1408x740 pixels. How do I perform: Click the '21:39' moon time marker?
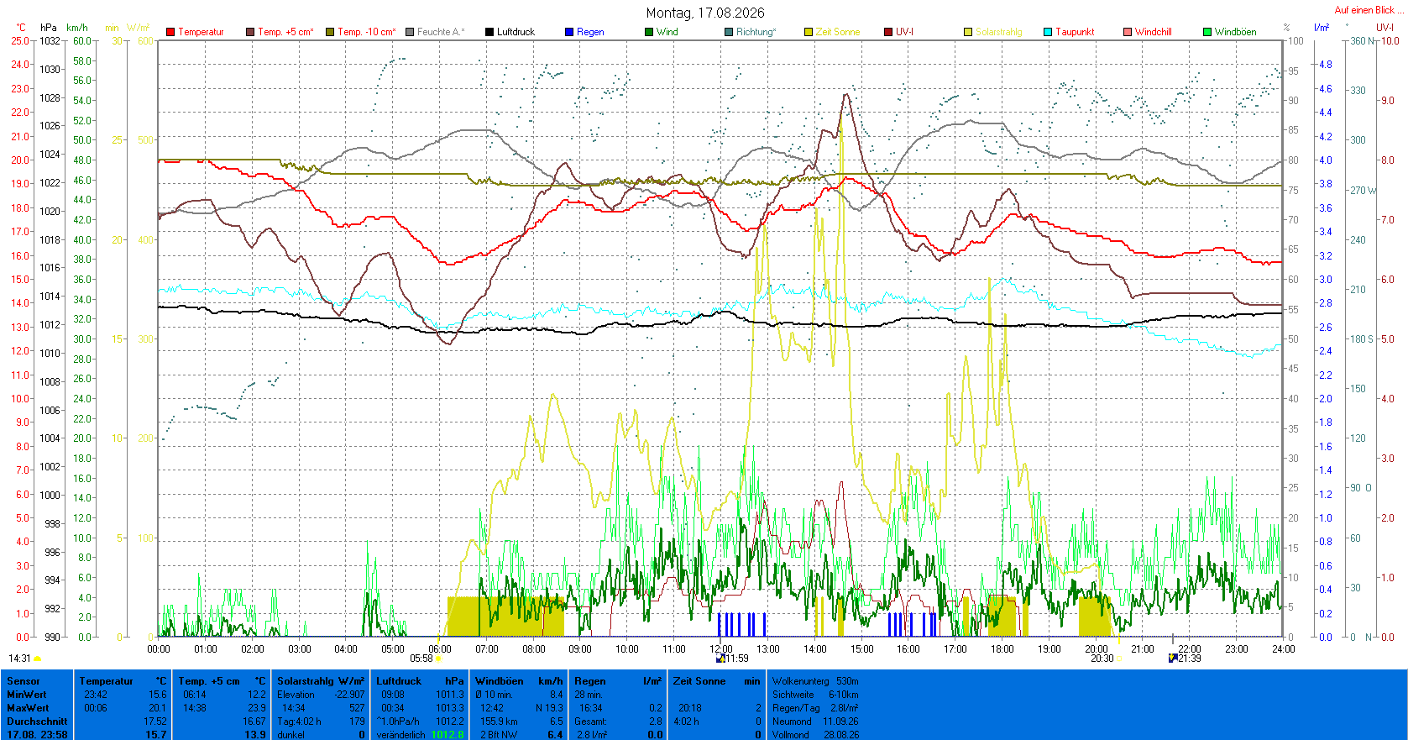pyautogui.click(x=1190, y=659)
